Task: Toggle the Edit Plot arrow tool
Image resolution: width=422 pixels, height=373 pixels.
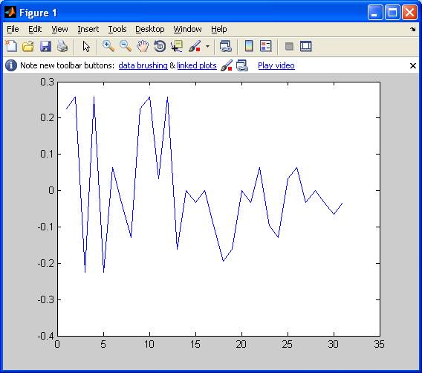Action: (x=86, y=46)
